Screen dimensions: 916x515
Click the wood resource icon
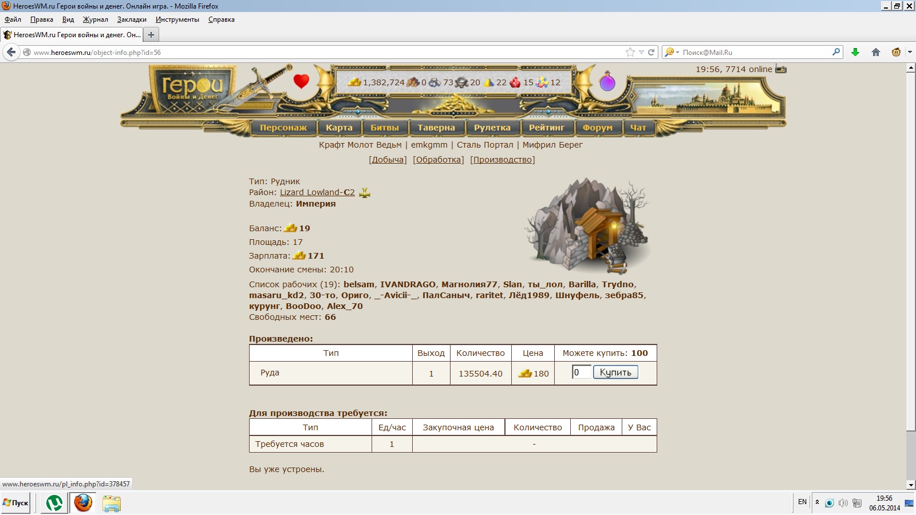(x=413, y=82)
